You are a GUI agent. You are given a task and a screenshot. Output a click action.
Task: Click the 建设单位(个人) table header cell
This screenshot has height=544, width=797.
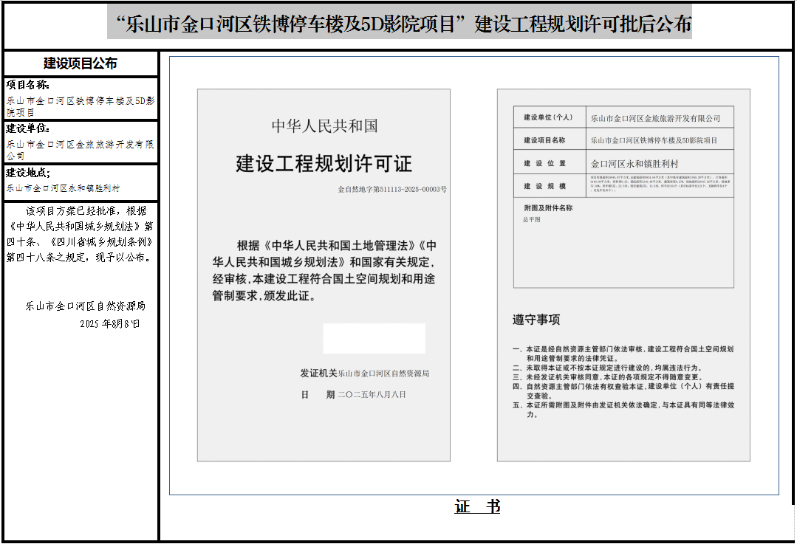(549, 117)
